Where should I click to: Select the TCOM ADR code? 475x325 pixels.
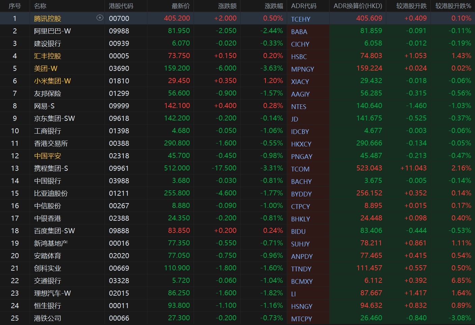pos(300,169)
